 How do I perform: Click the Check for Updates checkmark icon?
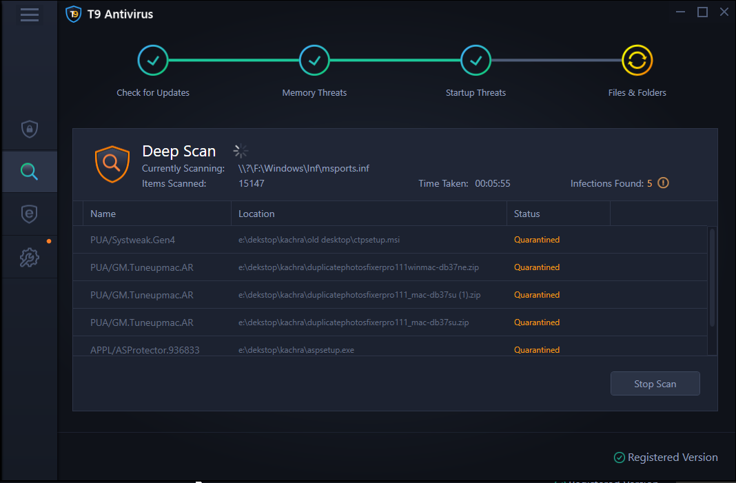[x=153, y=60]
